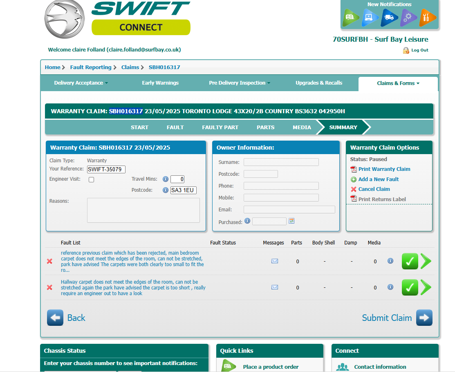Click Print Returns Label link
The height and width of the screenshot is (372, 455).
(x=382, y=199)
